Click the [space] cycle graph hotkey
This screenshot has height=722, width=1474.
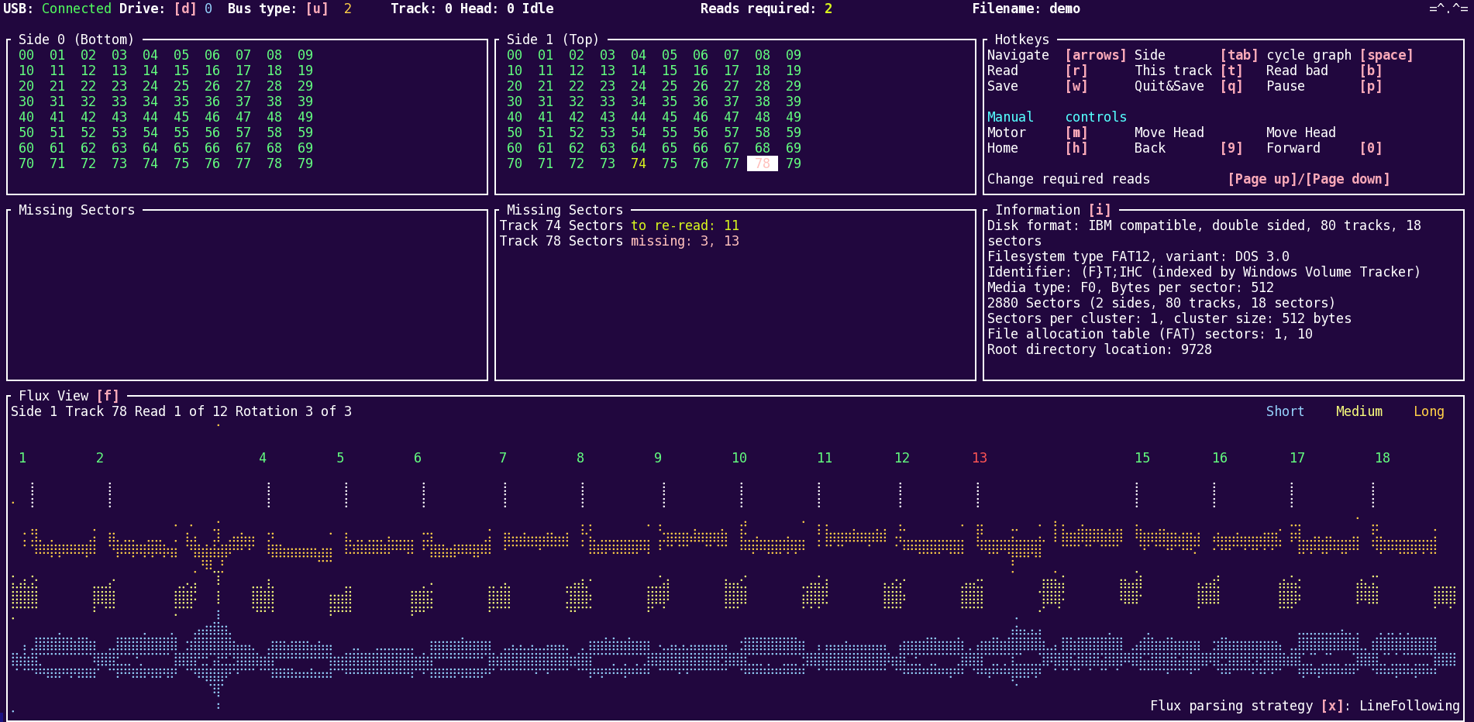click(1386, 55)
